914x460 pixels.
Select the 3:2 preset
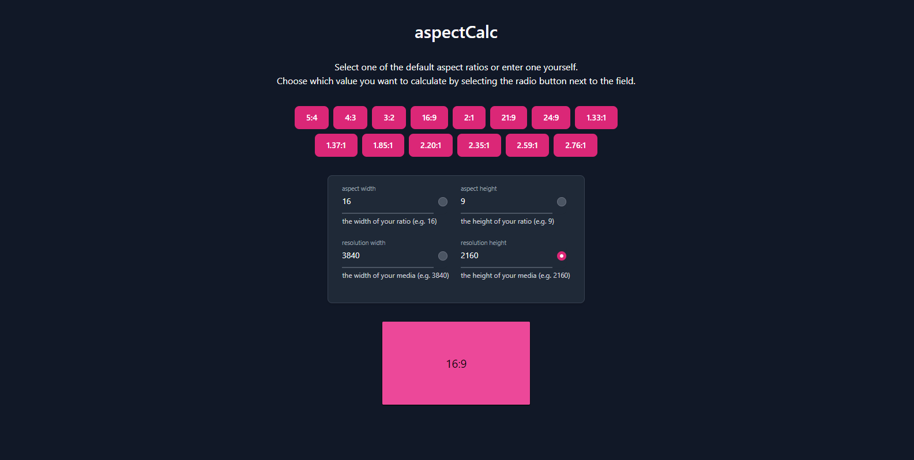pos(389,118)
